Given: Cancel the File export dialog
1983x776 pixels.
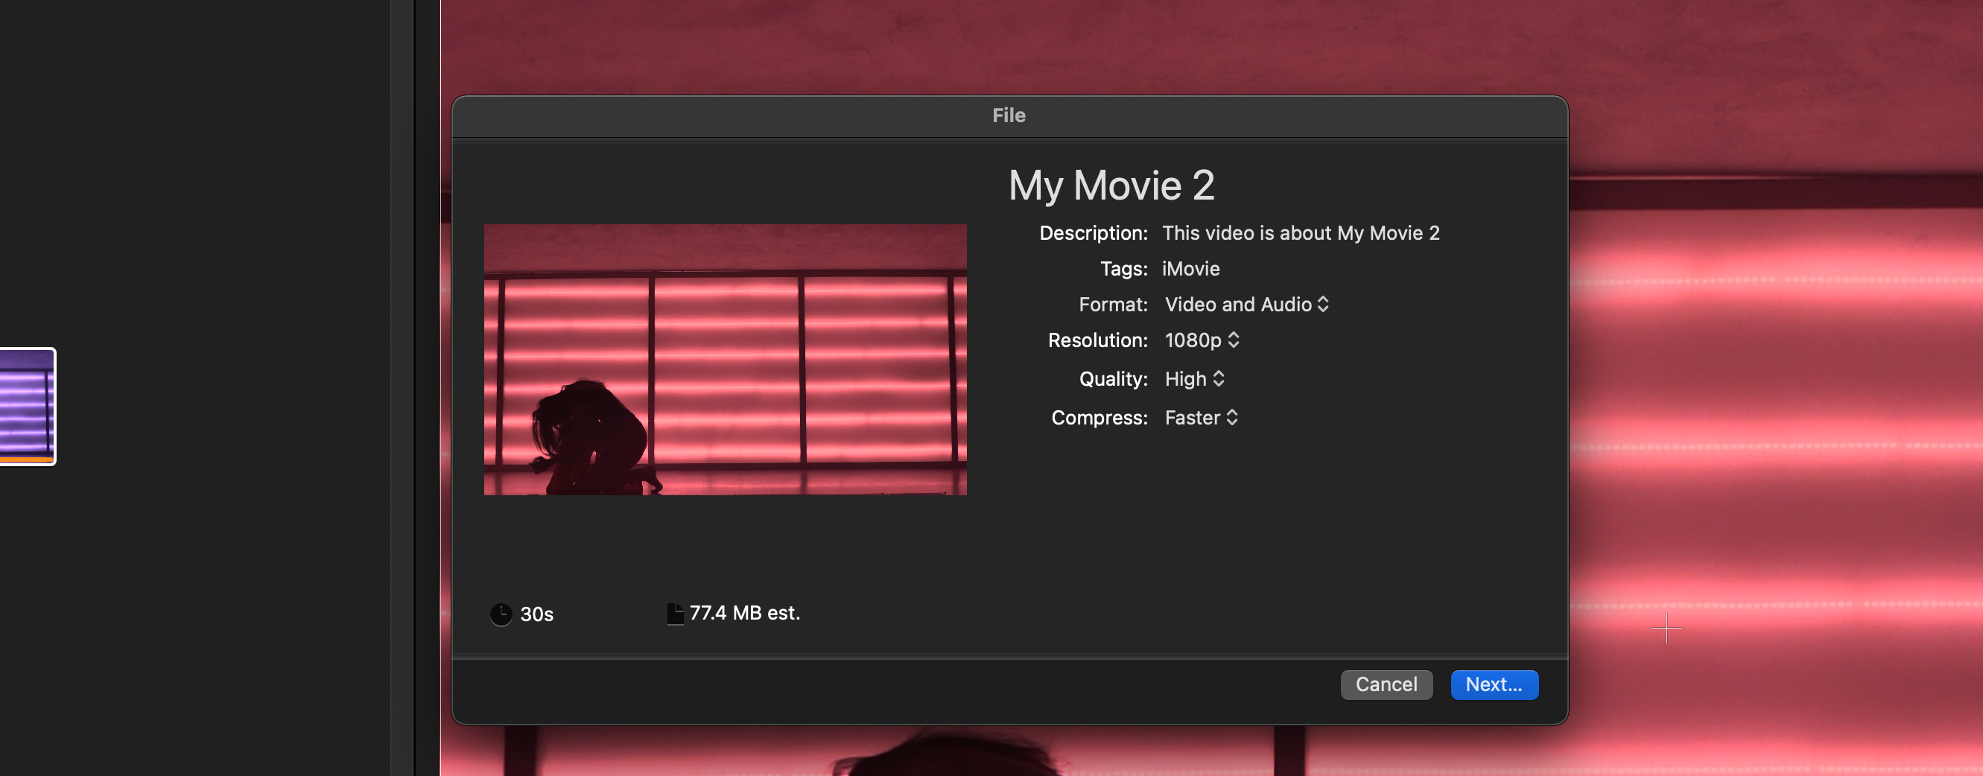Looking at the screenshot, I should click(x=1386, y=684).
